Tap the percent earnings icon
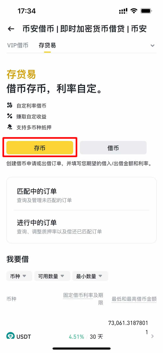This screenshot has height=353, width=163. 9,116
